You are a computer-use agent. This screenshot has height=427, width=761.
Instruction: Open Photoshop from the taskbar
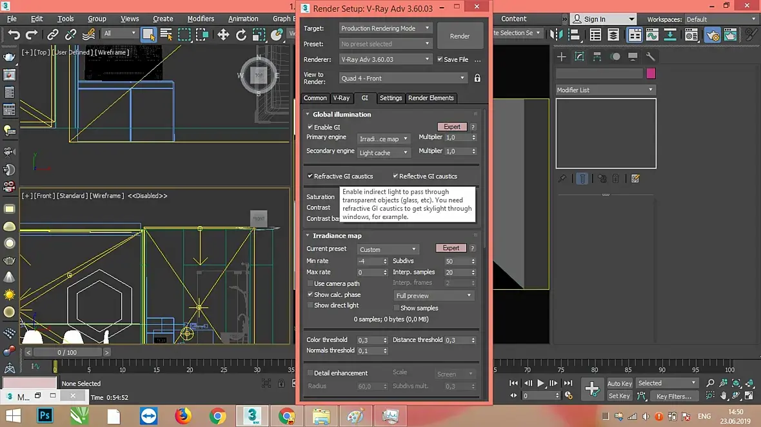click(45, 416)
